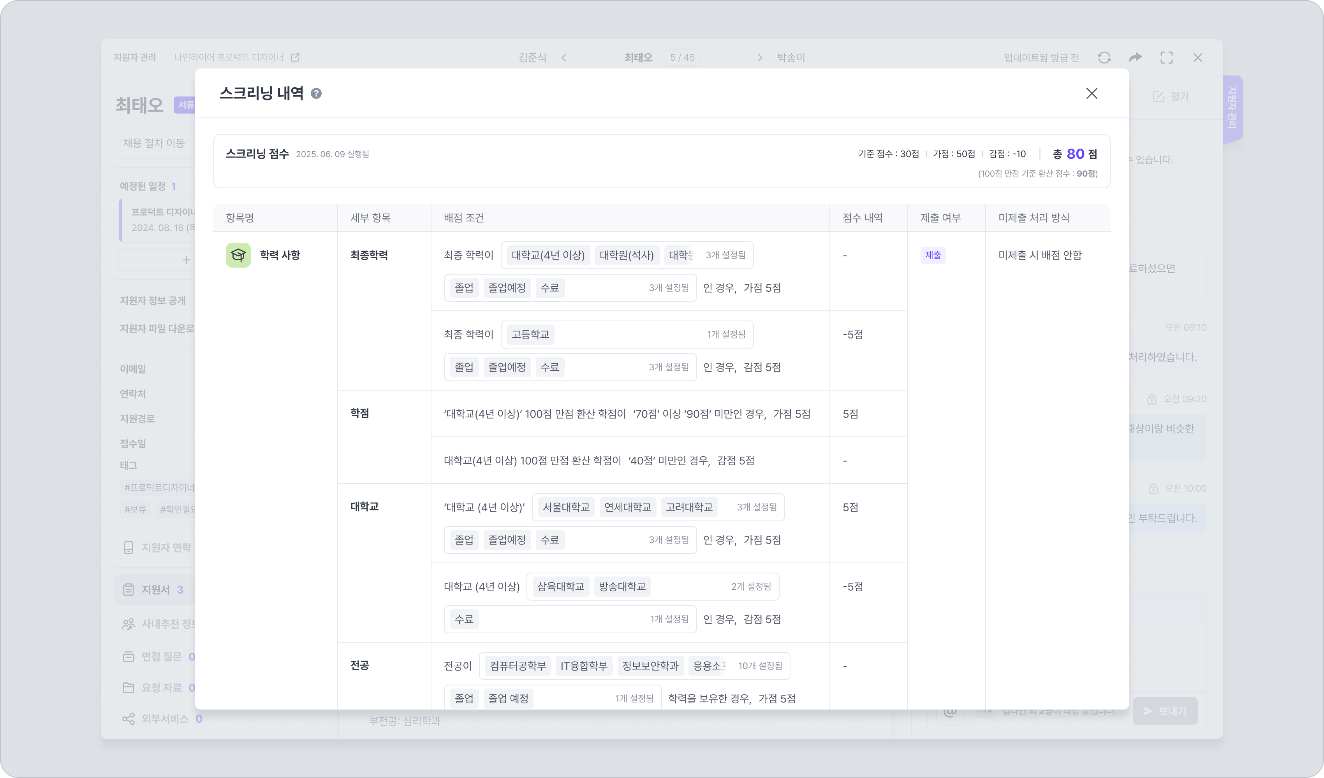This screenshot has width=1324, height=778.
Task: Go to previous applicant 김준식 arrow
Action: click(x=564, y=58)
